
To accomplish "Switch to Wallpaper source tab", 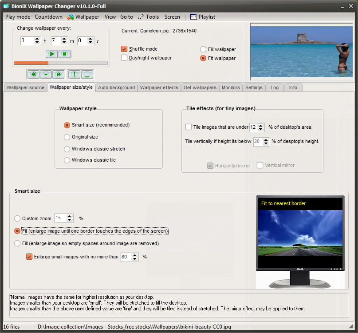I will [25, 87].
